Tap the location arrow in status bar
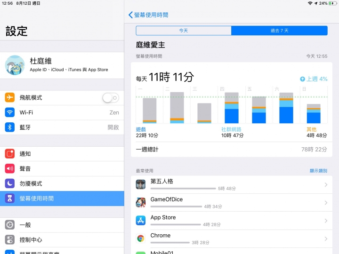 click(316, 3)
